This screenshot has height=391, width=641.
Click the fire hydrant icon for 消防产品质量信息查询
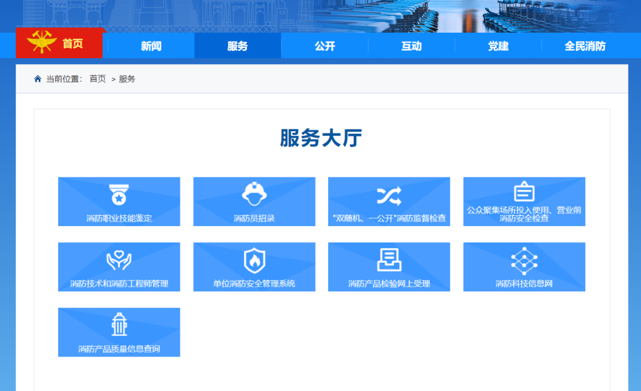tap(119, 323)
